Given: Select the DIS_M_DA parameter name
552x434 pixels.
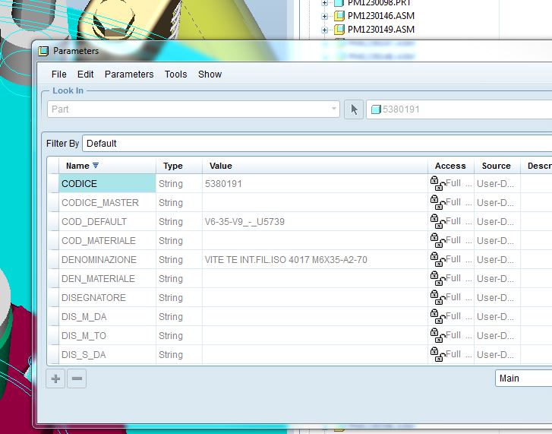Looking at the screenshot, I should tap(107, 317).
